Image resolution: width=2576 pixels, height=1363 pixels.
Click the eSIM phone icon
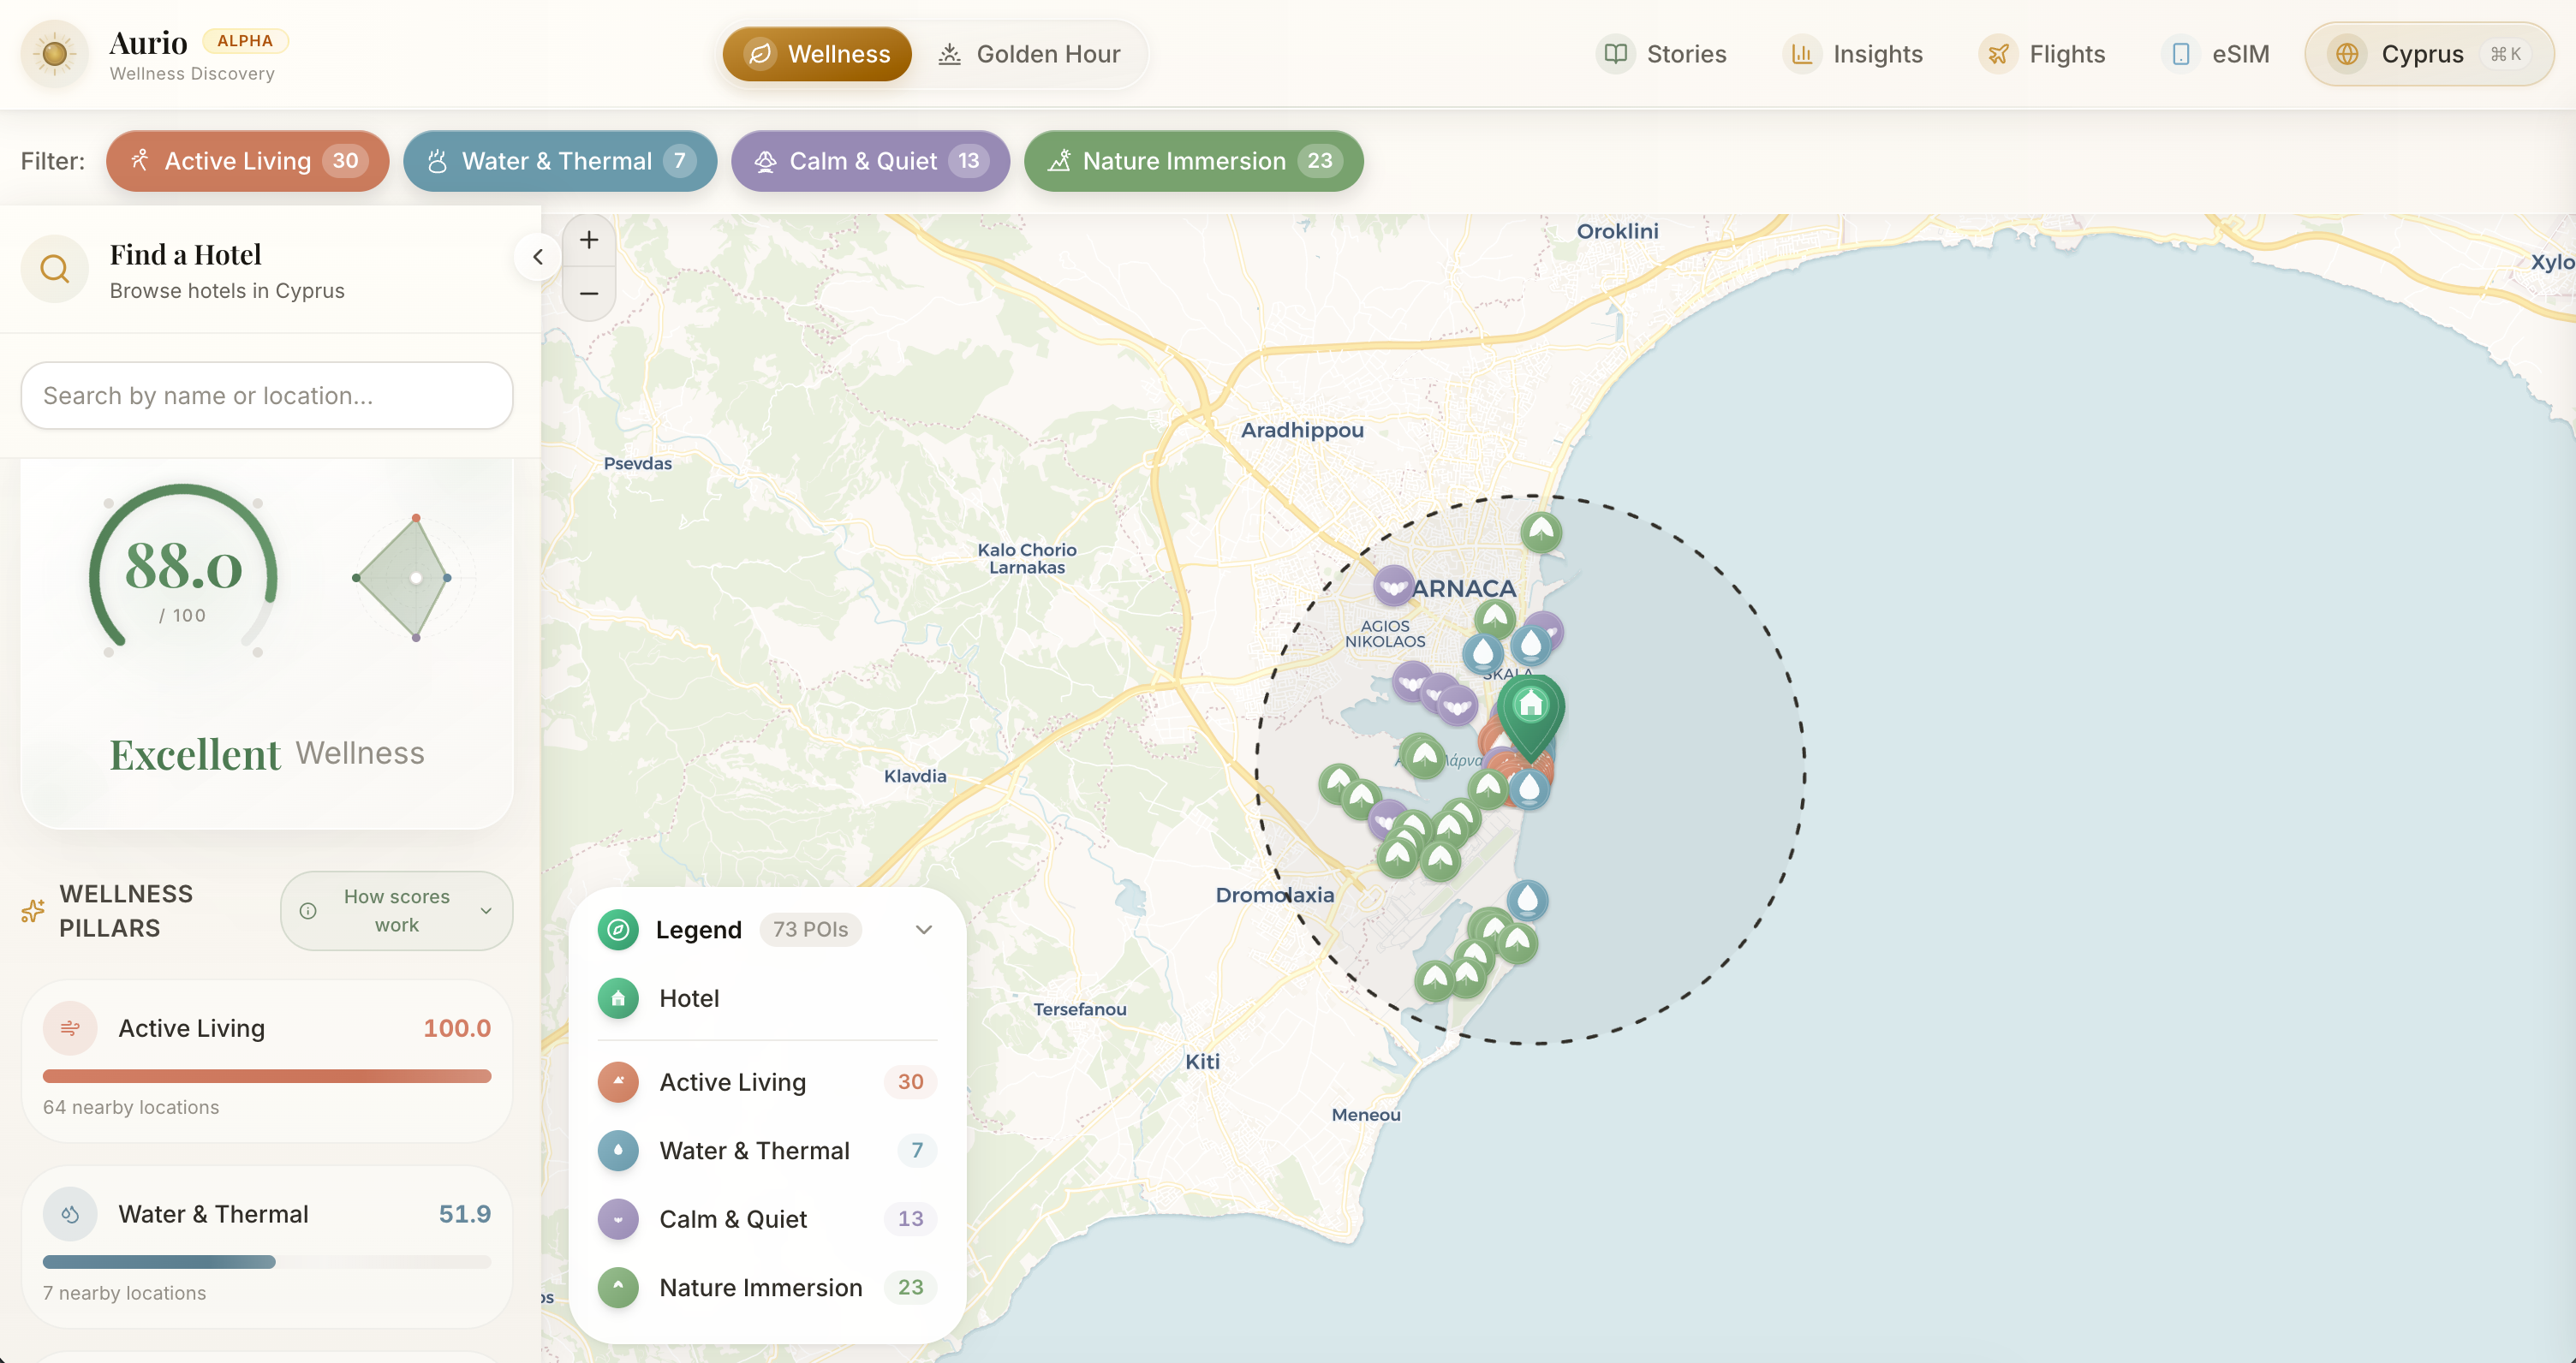[2180, 54]
